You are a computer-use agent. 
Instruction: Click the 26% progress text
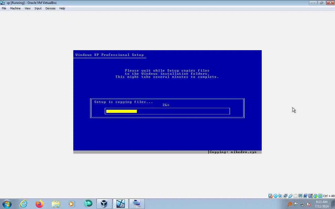point(166,105)
